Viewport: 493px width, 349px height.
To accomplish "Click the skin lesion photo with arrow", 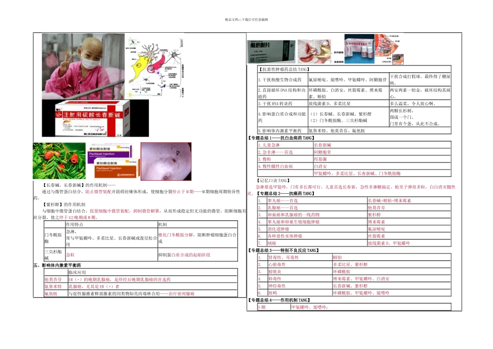I will [166, 162].
